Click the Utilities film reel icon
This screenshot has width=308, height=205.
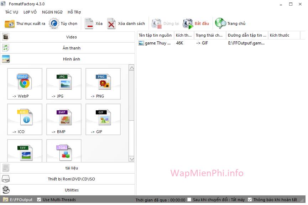tap(6, 190)
